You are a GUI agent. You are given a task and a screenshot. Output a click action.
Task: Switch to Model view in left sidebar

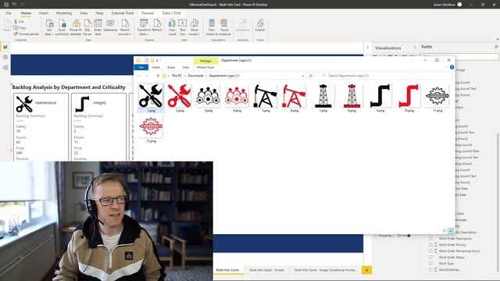click(5, 68)
